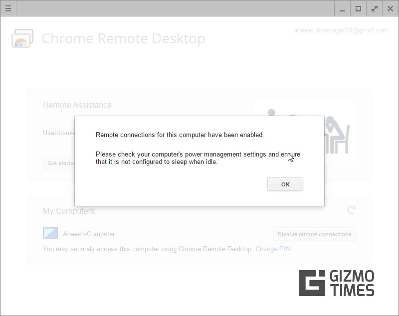Disable remote connections for Aneesh-Computer
399x316 pixels.
coord(314,234)
